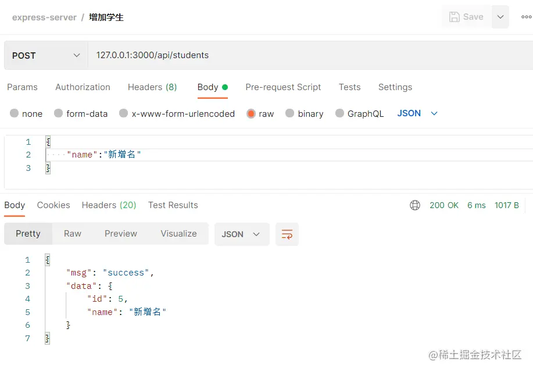Click the globe network icon
This screenshot has height=372, width=533.
415,205
